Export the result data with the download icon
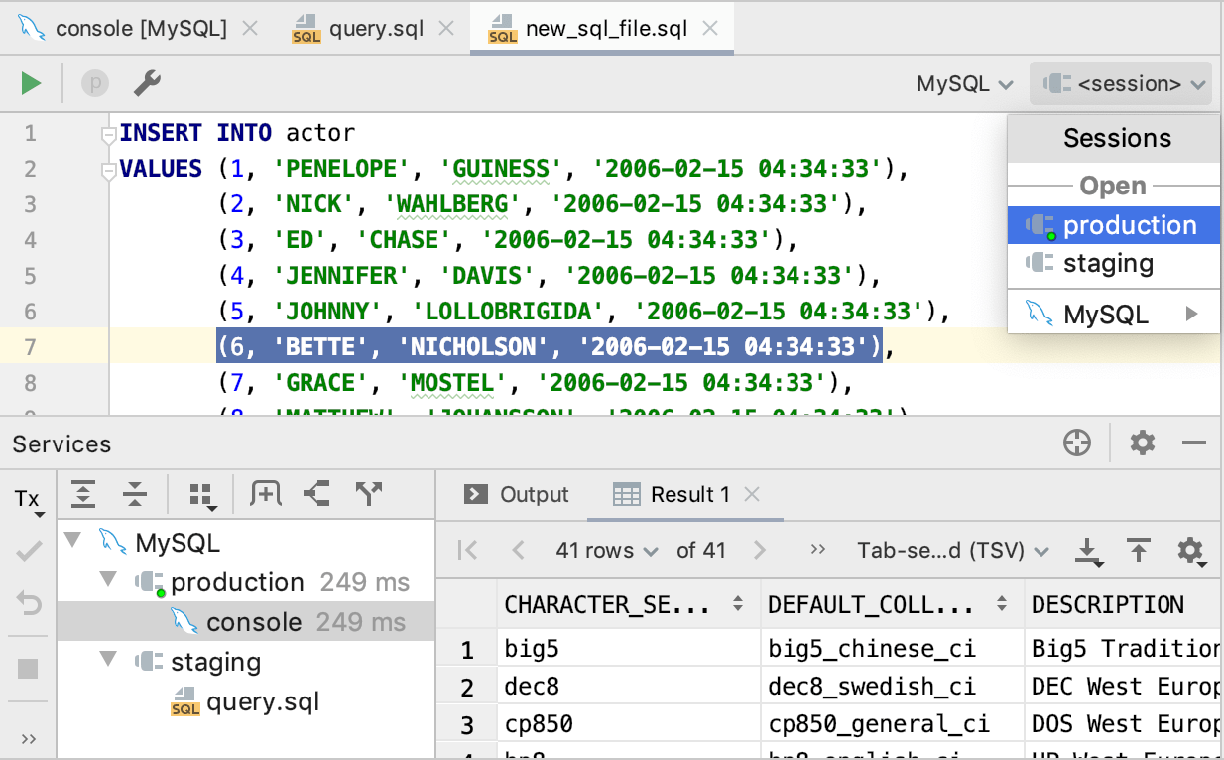 click(1087, 550)
